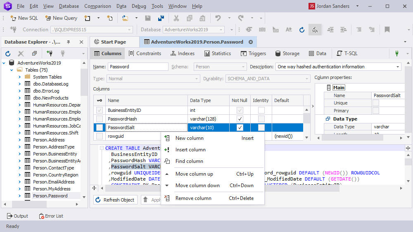Viewport: 413px width, 232px height.
Task: Click the bookmark icon in the toolbar
Action: click(387, 30)
